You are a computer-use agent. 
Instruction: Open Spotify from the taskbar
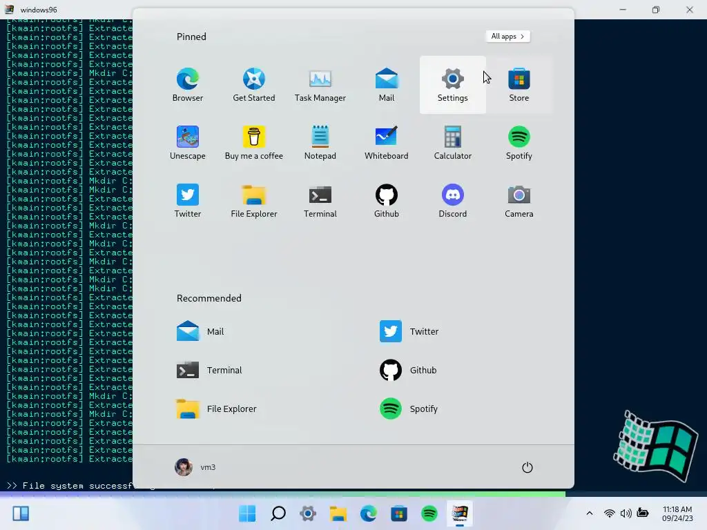[x=429, y=513]
